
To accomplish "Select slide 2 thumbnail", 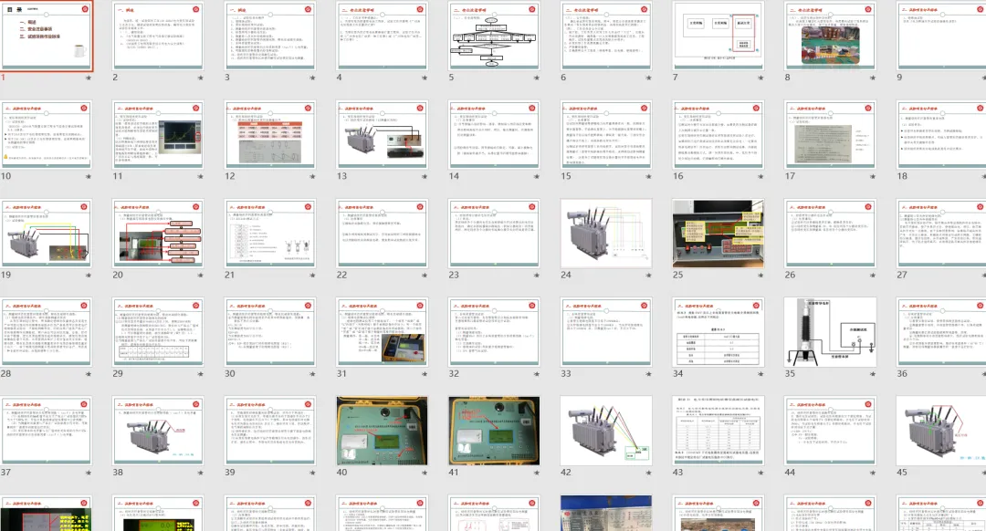I will 159,36.
